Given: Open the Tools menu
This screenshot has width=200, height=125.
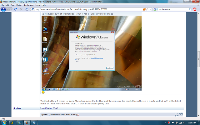Looking at the screenshot, I should click(x=37, y=5).
